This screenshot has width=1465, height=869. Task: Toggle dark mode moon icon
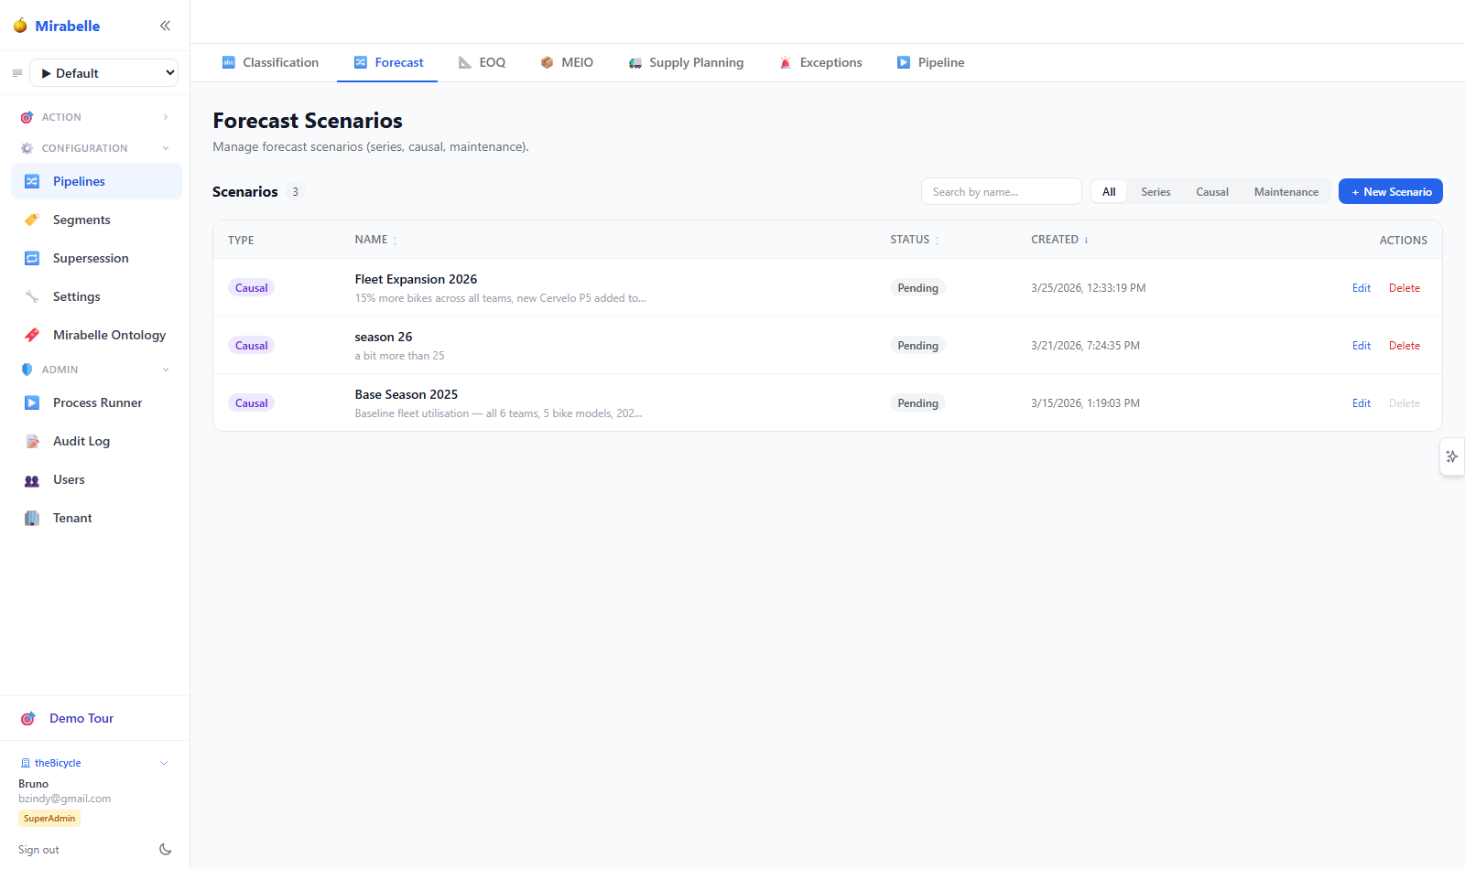point(166,849)
